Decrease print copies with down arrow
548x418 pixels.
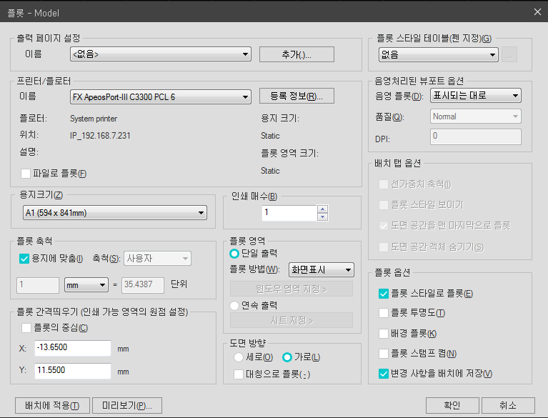pos(322,217)
